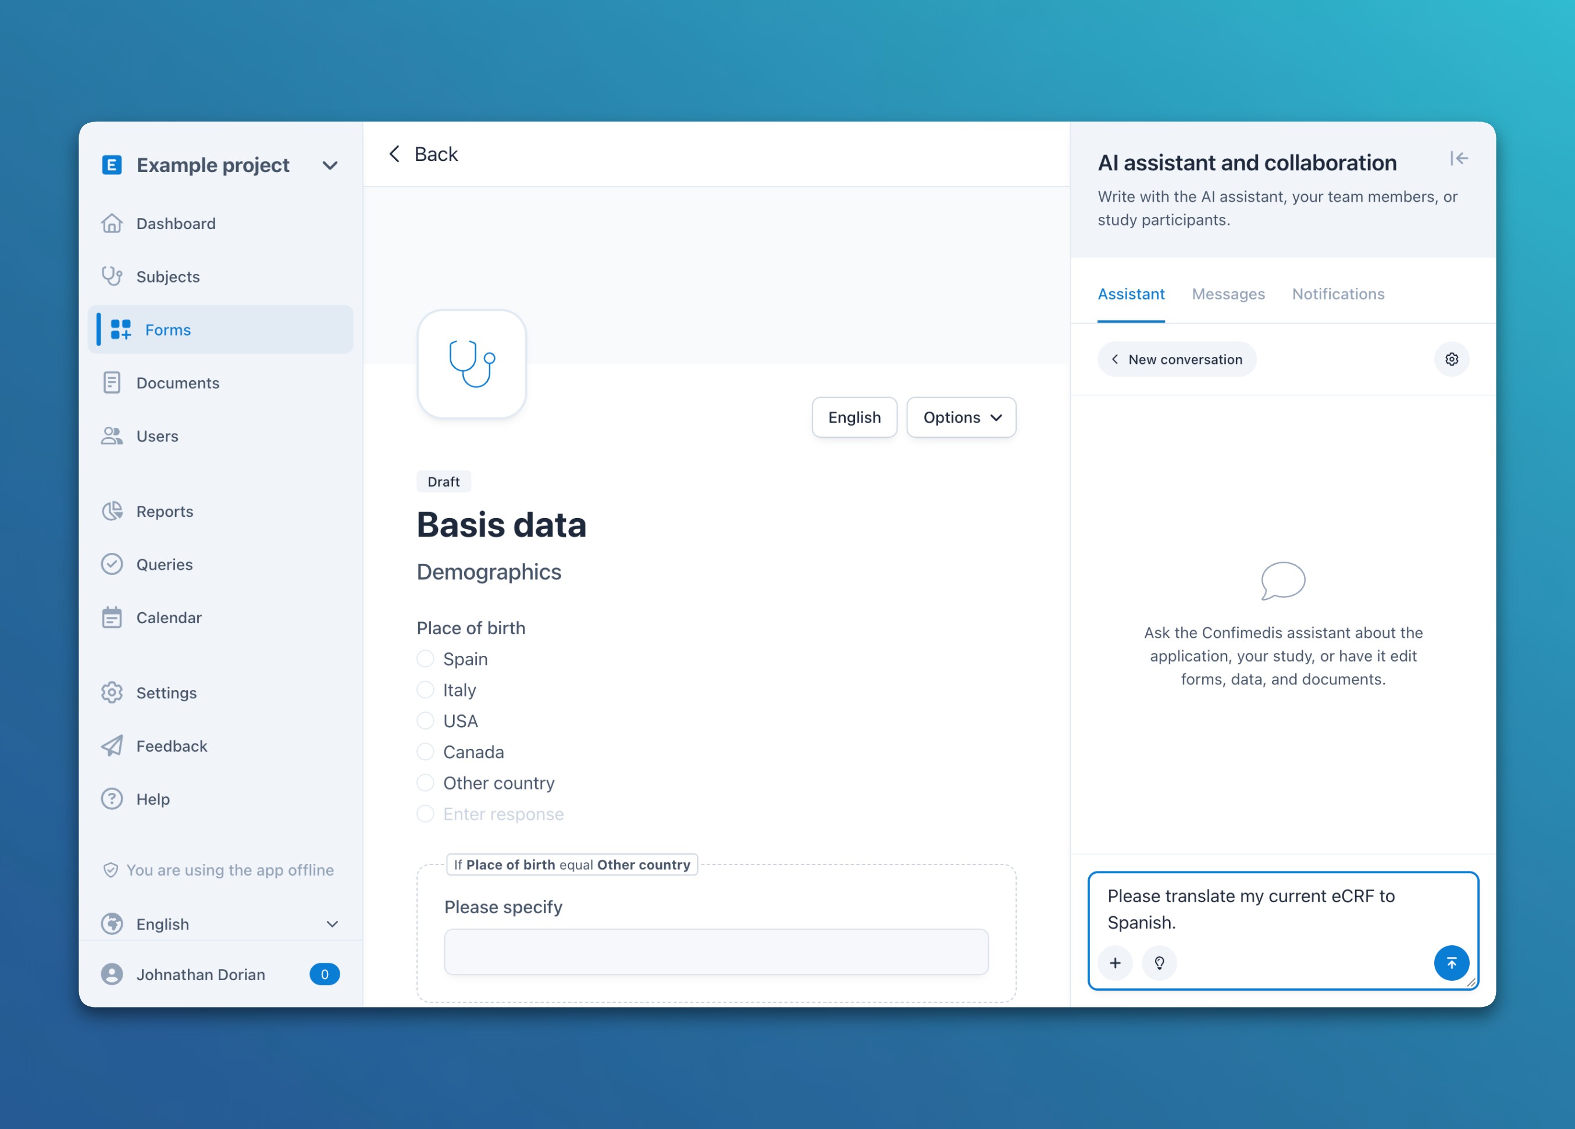The image size is (1575, 1129).
Task: Expand the Example project dropdown
Action: coord(330,165)
